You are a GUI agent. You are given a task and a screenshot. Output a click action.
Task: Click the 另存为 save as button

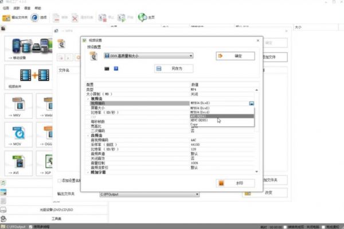174,68
